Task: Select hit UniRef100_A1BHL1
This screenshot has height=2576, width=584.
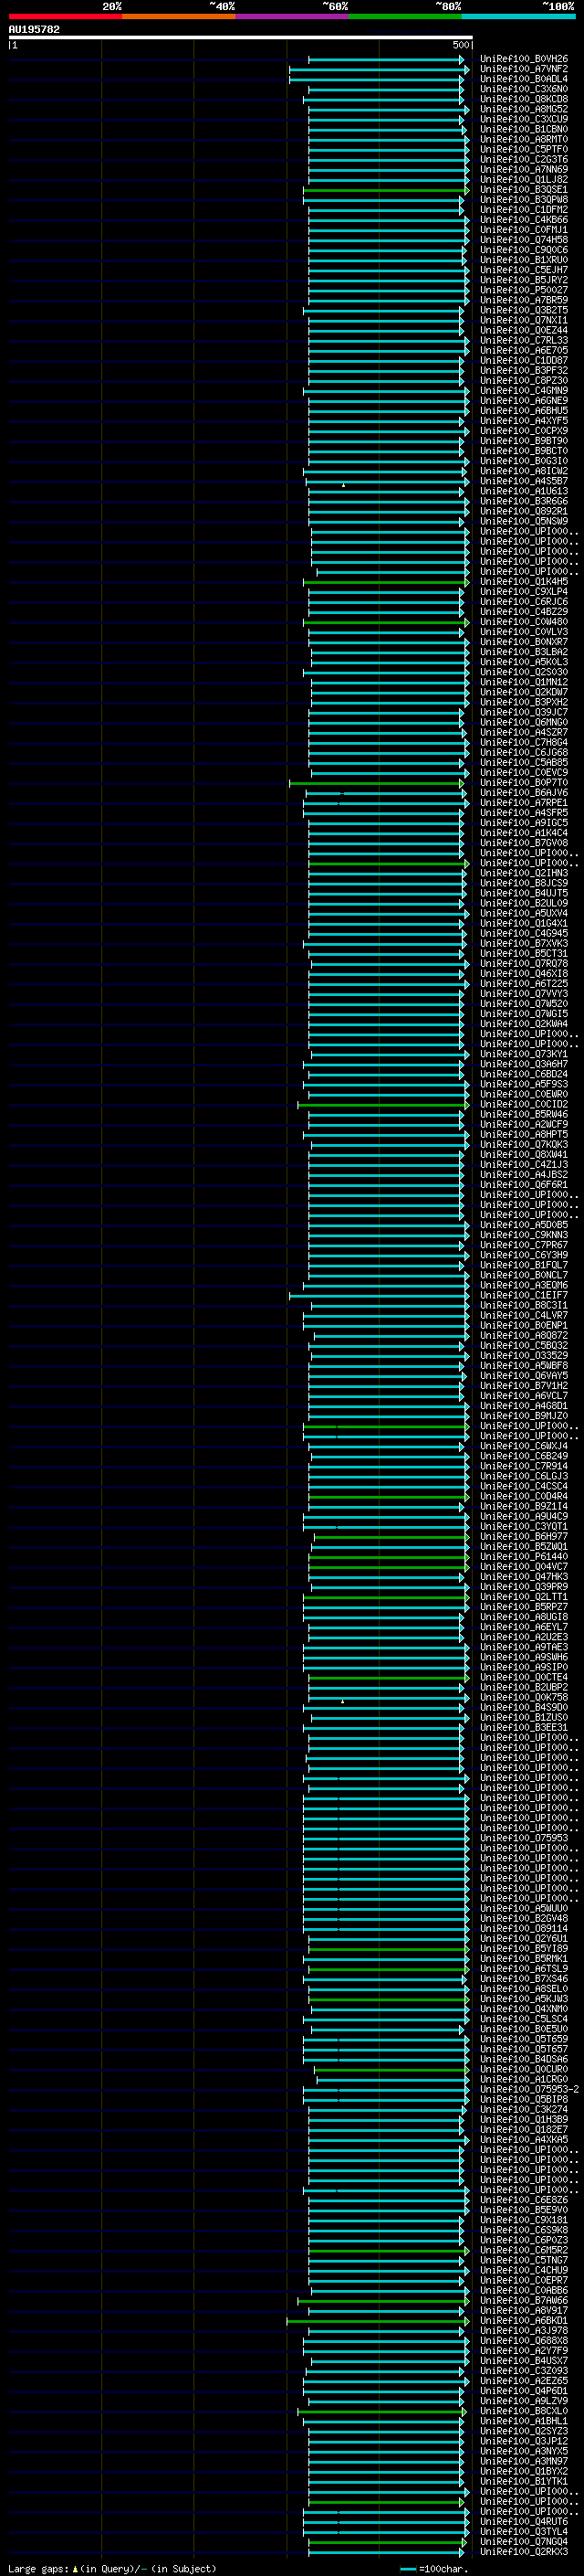Action: coord(523,2422)
